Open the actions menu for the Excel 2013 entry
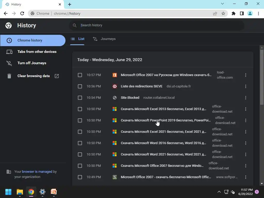The height and width of the screenshot is (198, 264). (x=246, y=109)
